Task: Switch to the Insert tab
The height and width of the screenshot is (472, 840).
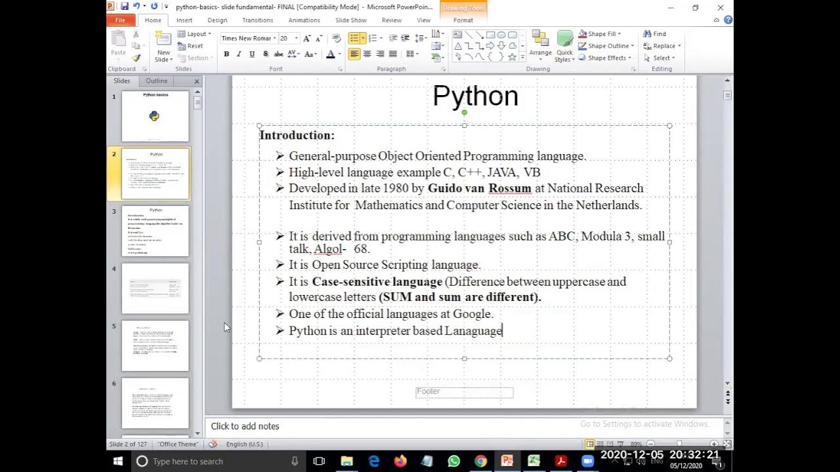Action: tap(184, 20)
